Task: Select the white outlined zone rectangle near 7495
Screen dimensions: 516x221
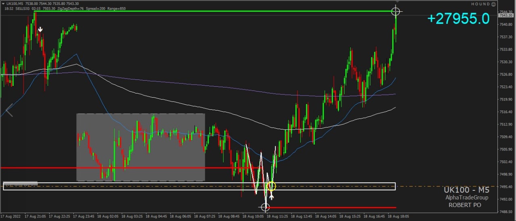Action: click(200, 186)
